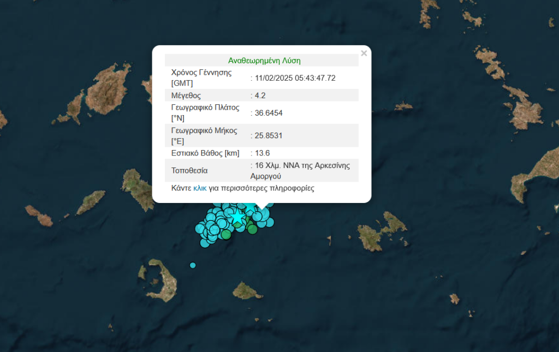559x352 pixels.
Task: Click the 'Μέγεθος' label
Action: 186,96
